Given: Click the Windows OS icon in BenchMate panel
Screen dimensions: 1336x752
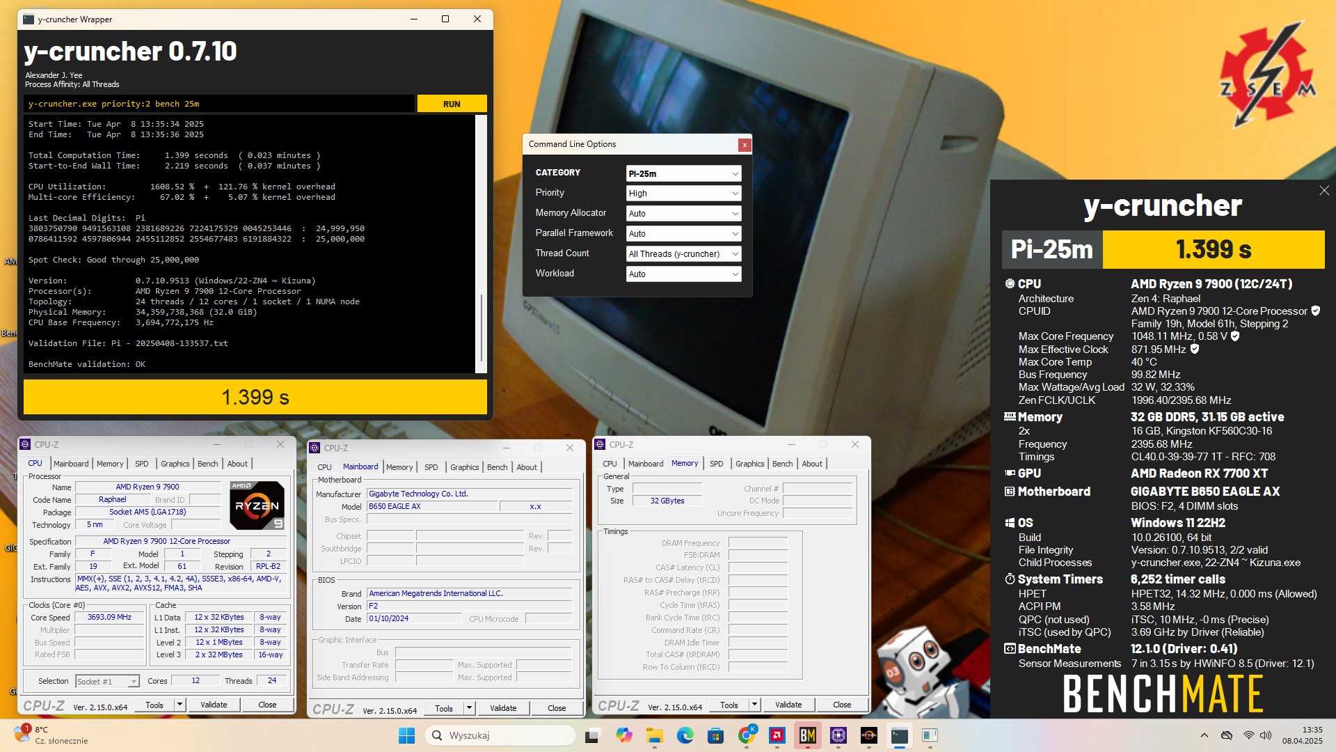Looking at the screenshot, I should (1010, 523).
